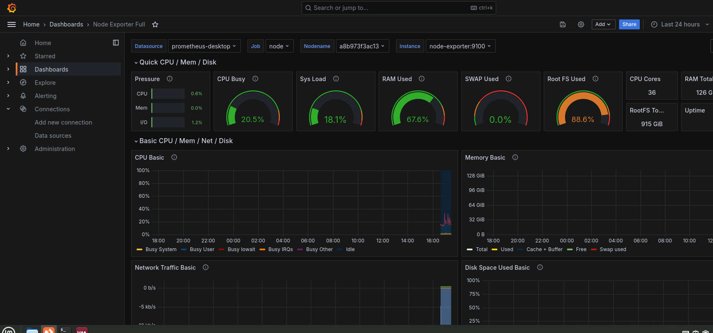Toggle Cache + Buffer series in legend
This screenshot has height=333, width=713.
tap(544, 249)
